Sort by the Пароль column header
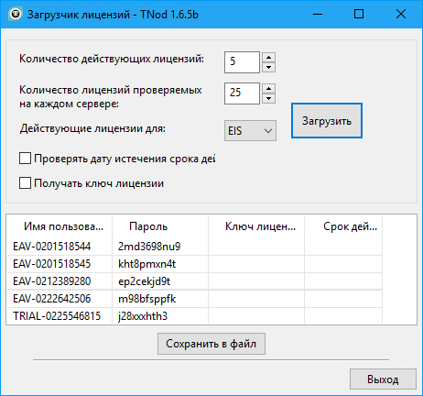 (160, 226)
